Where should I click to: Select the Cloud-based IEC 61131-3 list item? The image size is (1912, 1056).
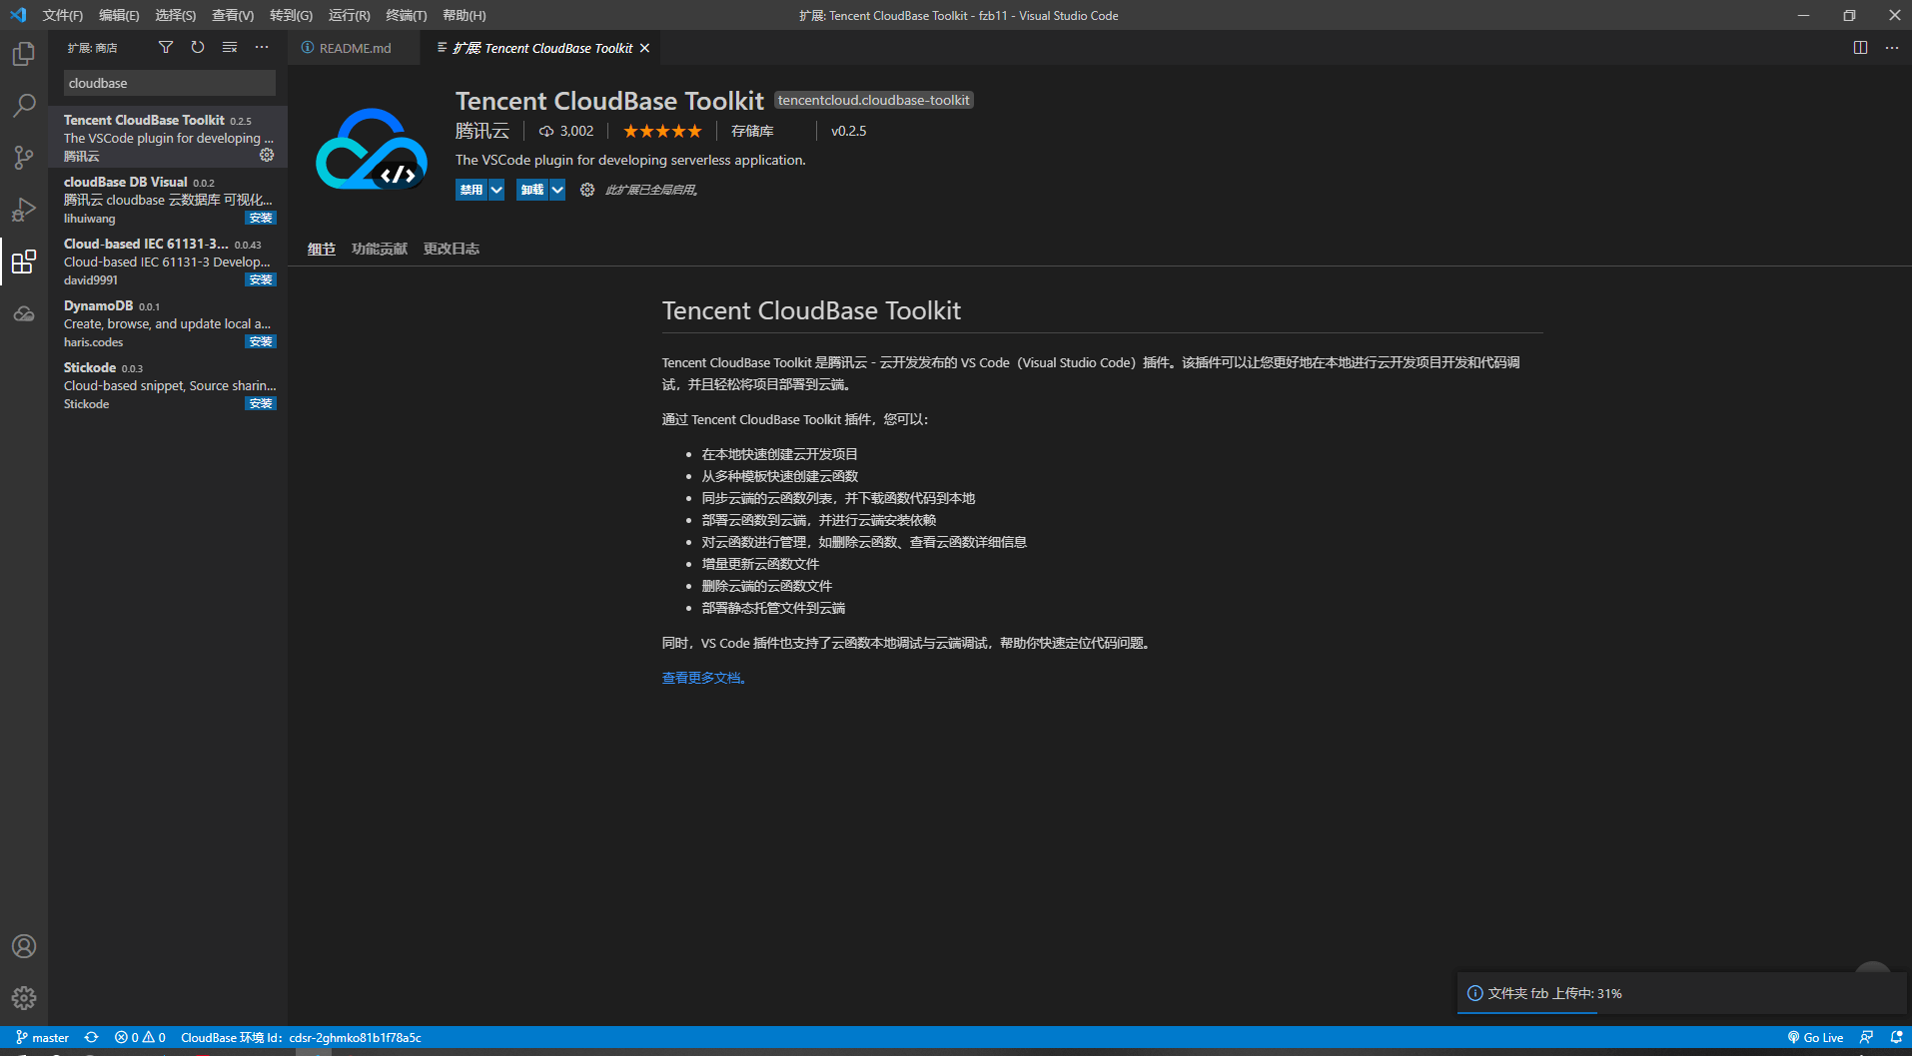tap(168, 261)
